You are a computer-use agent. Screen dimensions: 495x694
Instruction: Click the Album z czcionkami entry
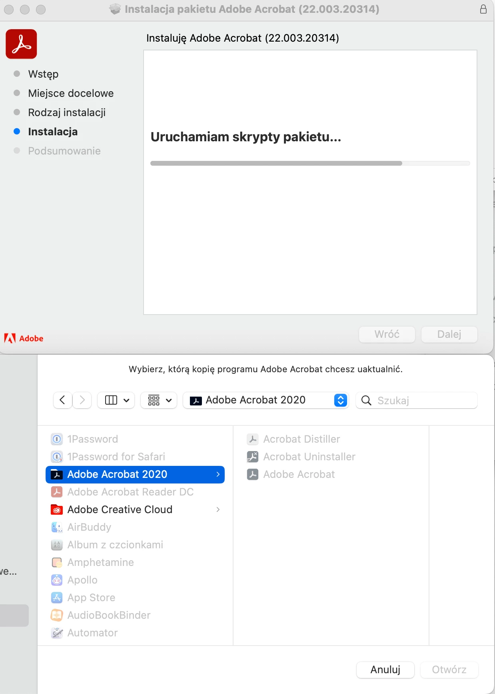(x=115, y=545)
